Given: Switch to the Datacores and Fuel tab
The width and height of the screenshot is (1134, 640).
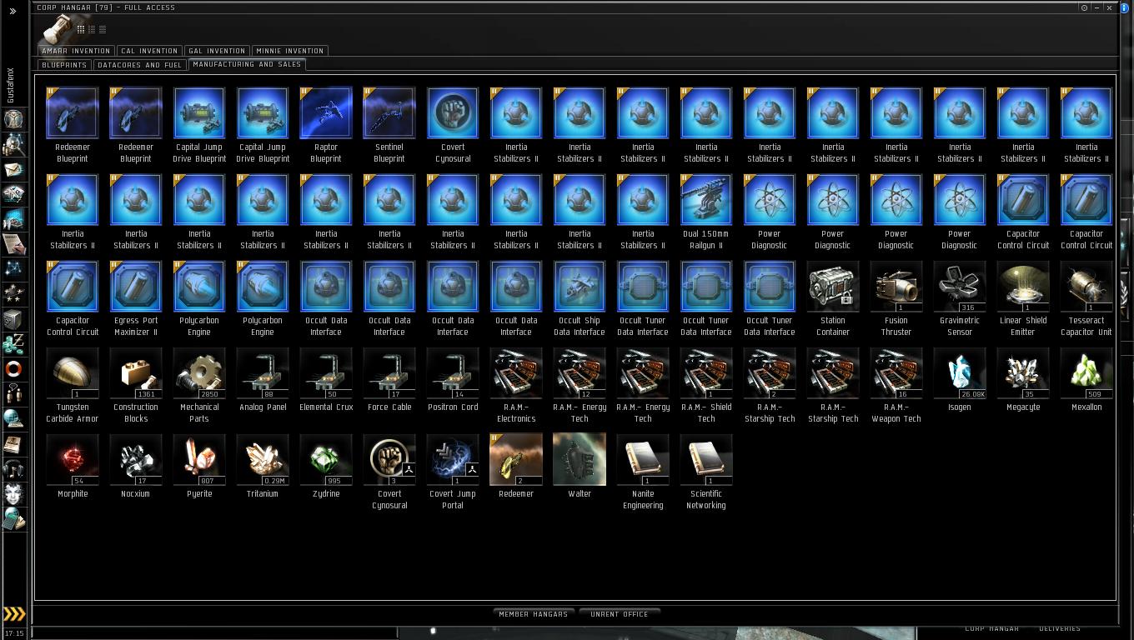Looking at the screenshot, I should click(x=139, y=64).
